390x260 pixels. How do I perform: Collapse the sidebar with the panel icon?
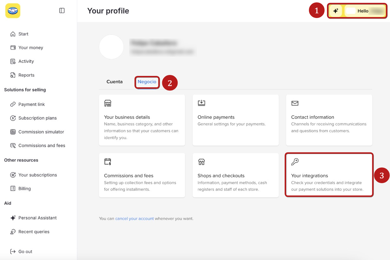tap(62, 11)
